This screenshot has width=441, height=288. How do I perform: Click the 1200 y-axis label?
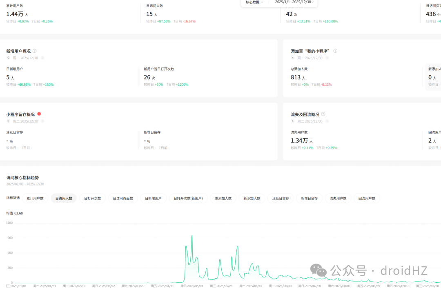9,223
